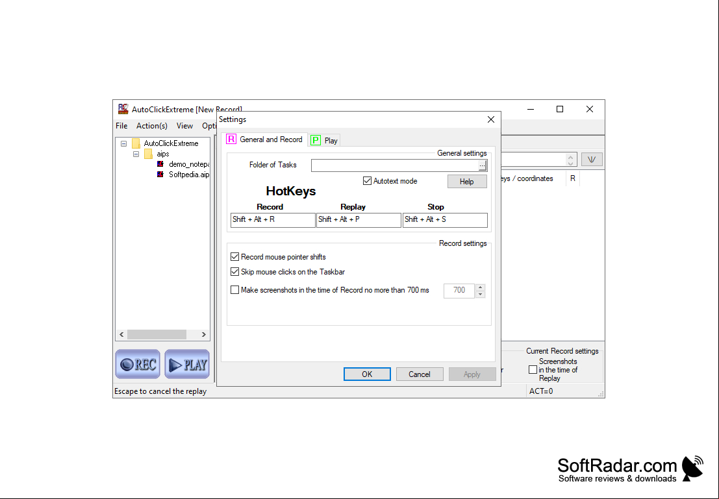This screenshot has width=719, height=499.
Task: Open the File menu
Action: 121,126
